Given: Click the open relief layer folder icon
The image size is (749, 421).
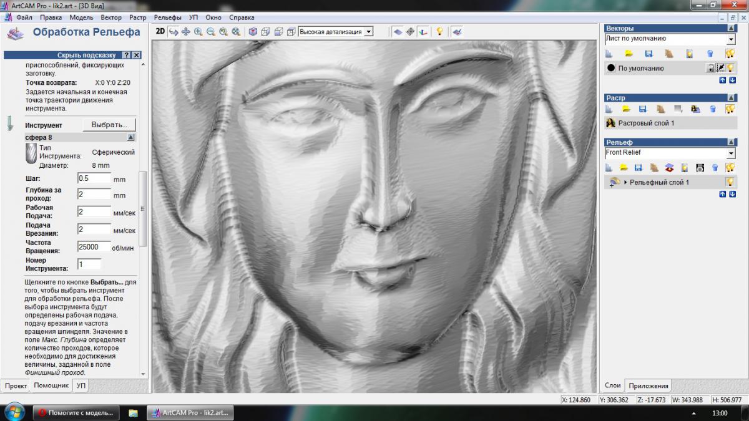Looking at the screenshot, I should [x=624, y=168].
